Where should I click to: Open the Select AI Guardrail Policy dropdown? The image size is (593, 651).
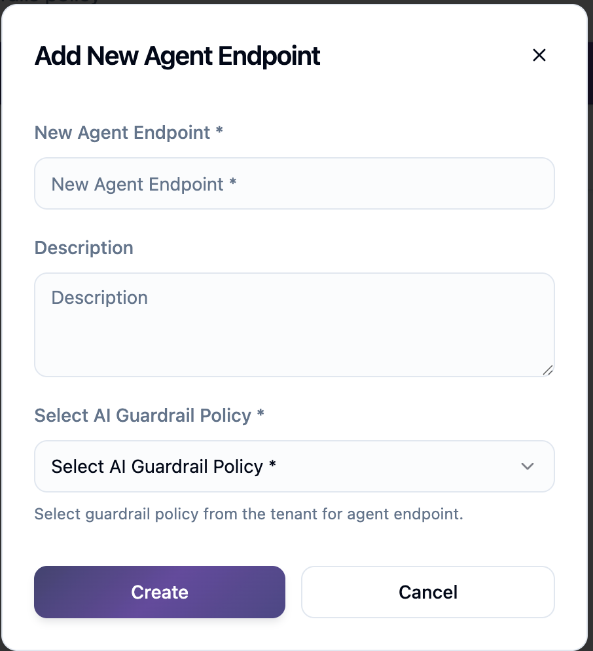point(294,466)
